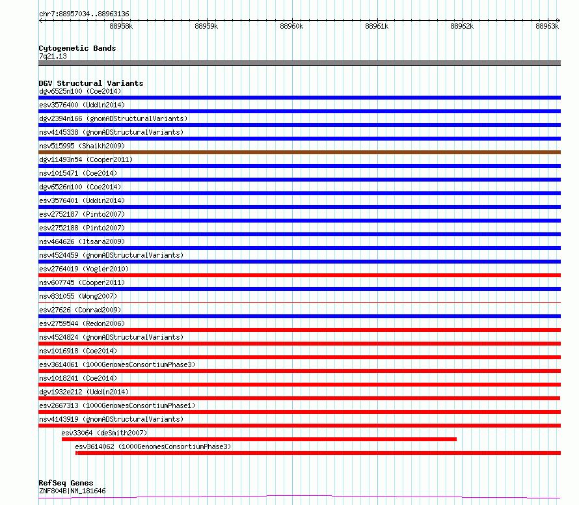Click the left arrow at ruler start
Image resolution: width=579 pixels, height=505 pixels.
pyautogui.click(x=40, y=21)
